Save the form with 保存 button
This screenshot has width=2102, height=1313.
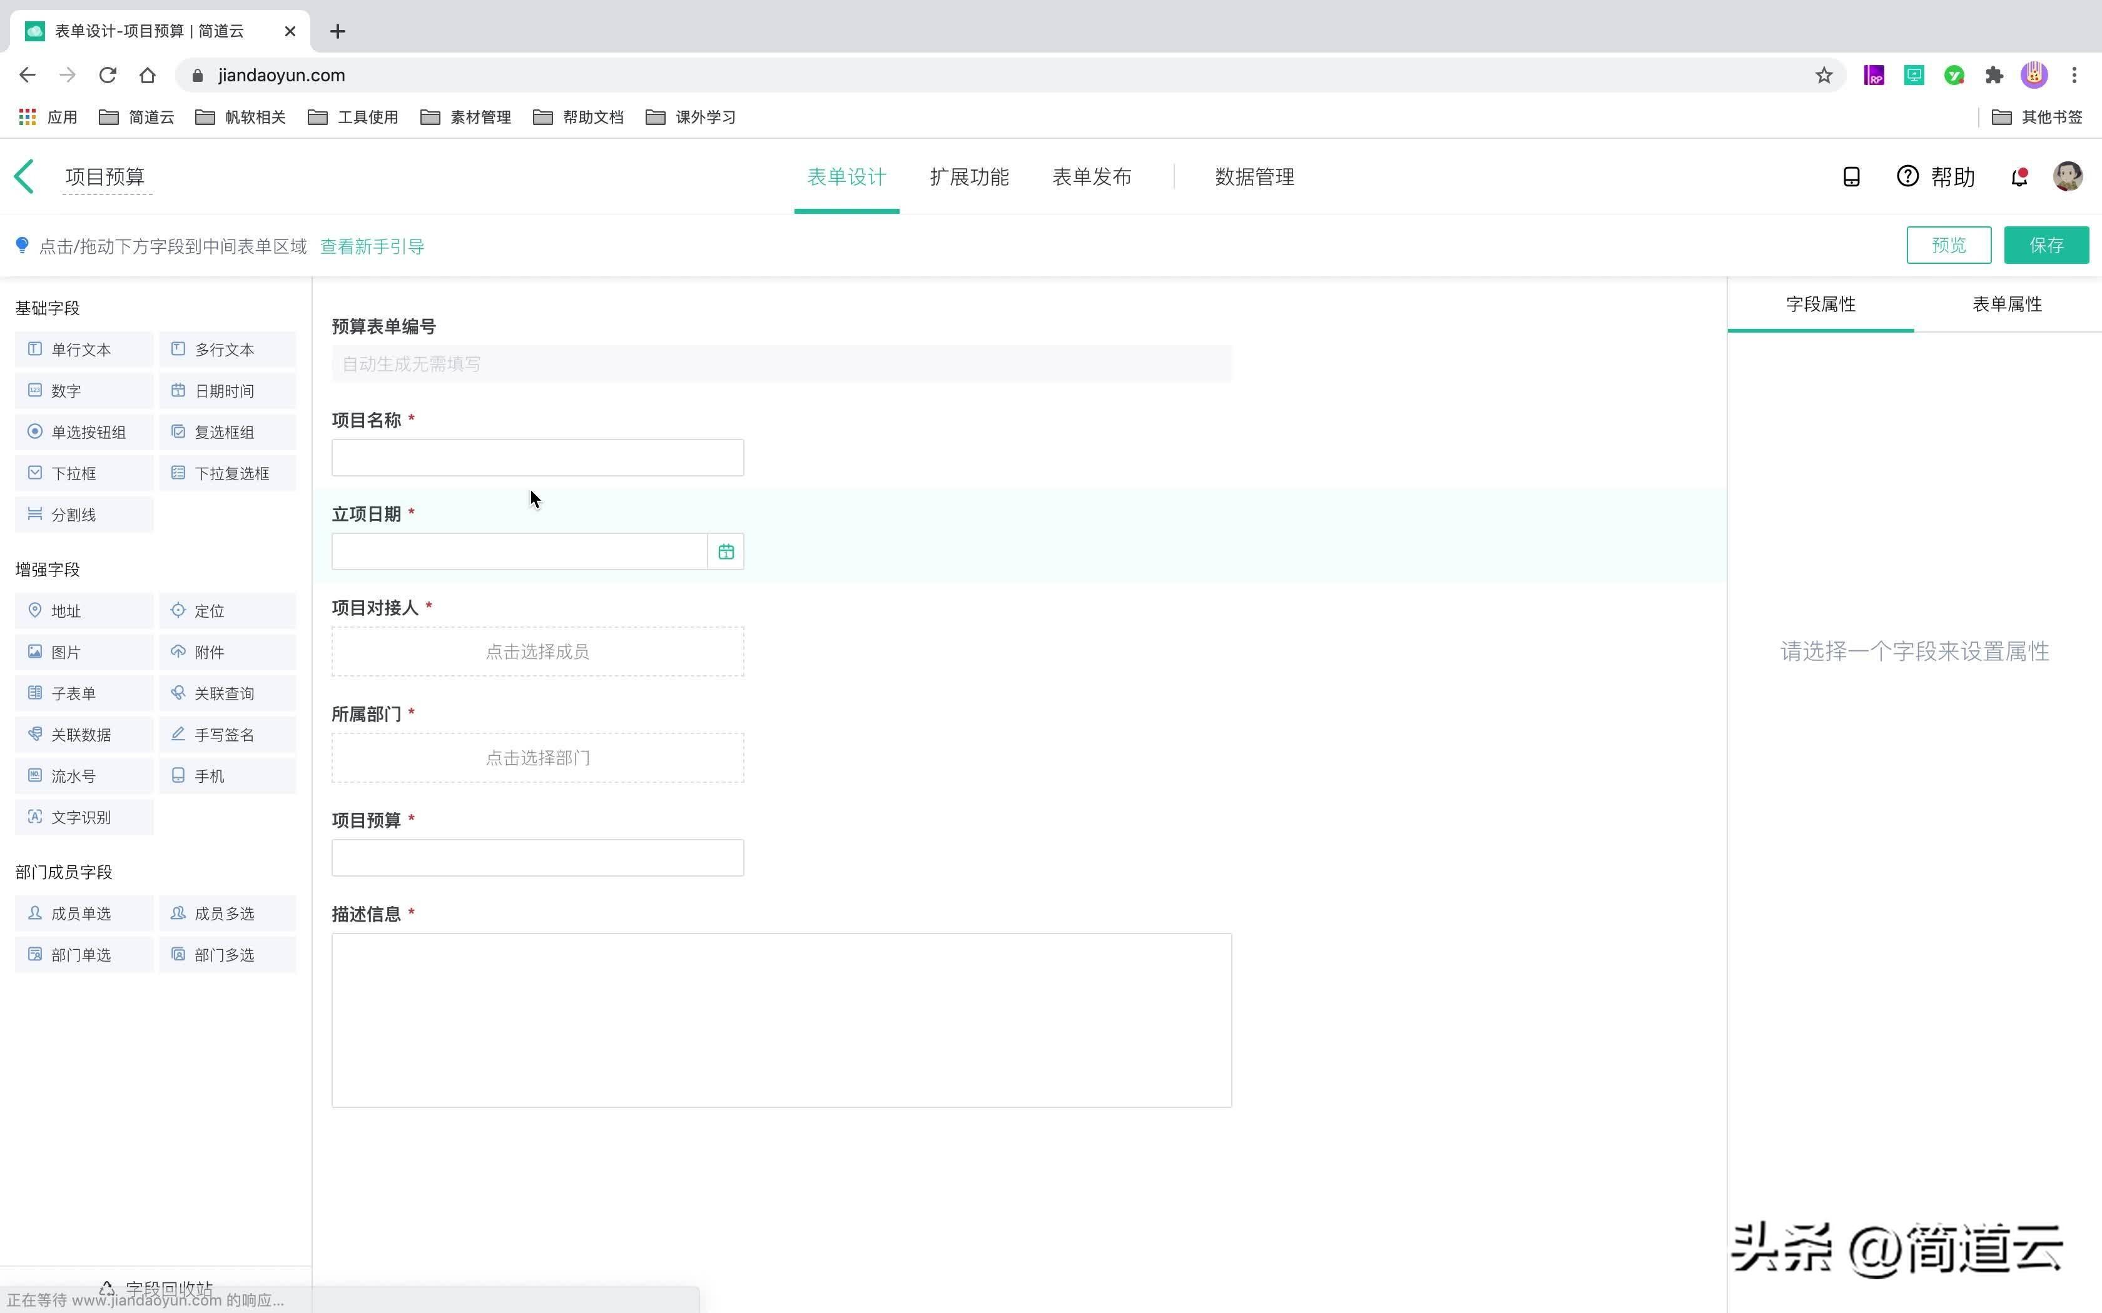point(2046,245)
